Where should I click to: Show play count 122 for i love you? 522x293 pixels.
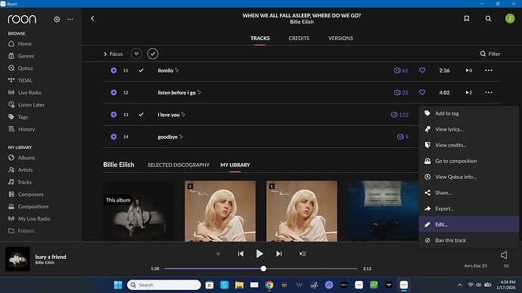[x=399, y=115]
